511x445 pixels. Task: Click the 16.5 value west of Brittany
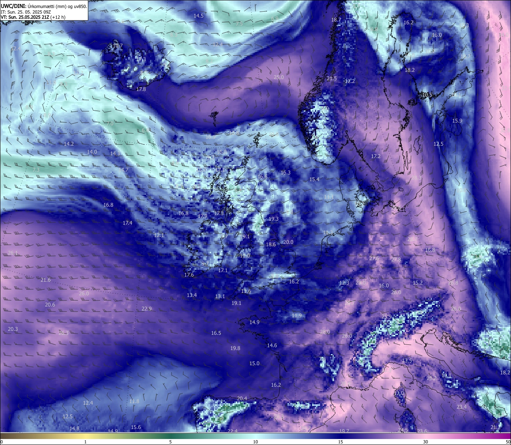pyautogui.click(x=216, y=333)
